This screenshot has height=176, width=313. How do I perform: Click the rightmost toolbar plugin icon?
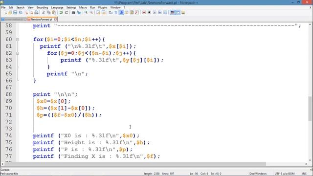[x=183, y=13]
